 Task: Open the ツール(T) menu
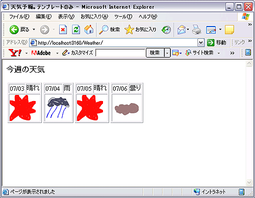coord(123,17)
